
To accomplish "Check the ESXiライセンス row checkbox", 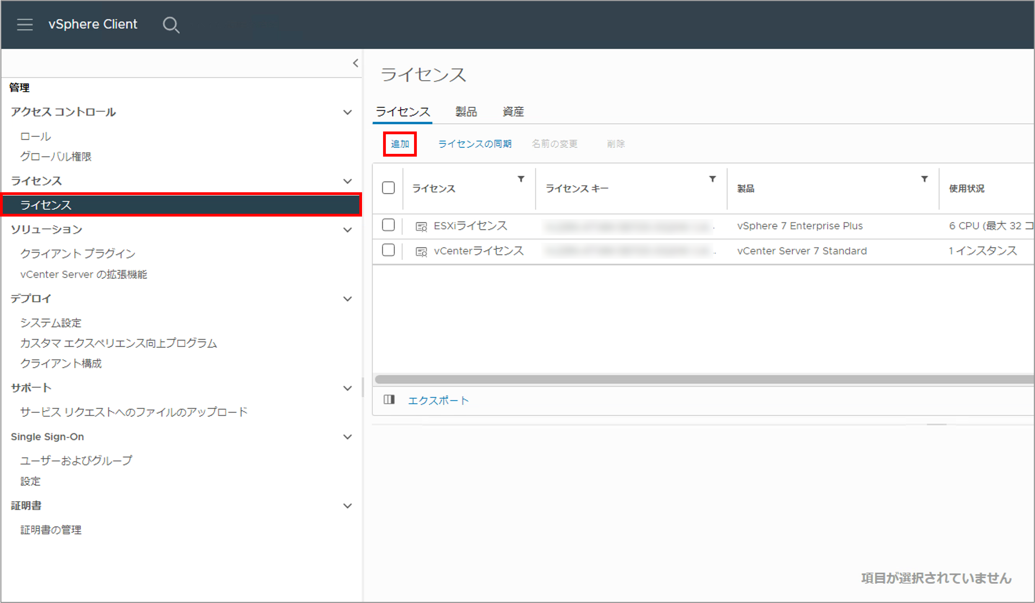I will (x=388, y=225).
